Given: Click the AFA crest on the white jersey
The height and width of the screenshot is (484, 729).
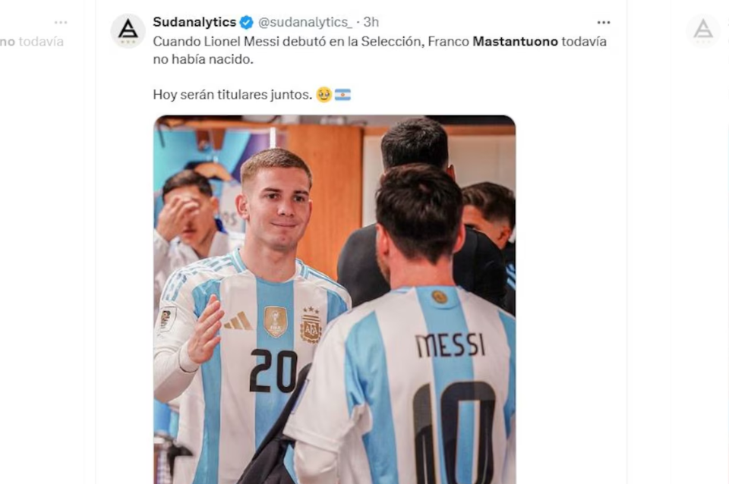Looking at the screenshot, I should coord(311,325).
